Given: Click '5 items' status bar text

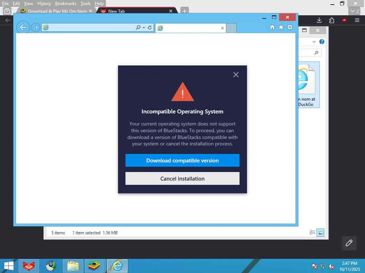Looking at the screenshot, I should click(x=58, y=232).
